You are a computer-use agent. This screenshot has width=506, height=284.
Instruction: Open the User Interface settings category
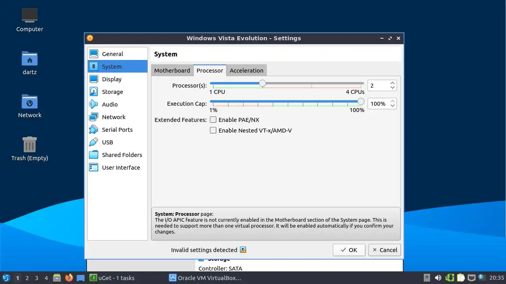[117, 168]
